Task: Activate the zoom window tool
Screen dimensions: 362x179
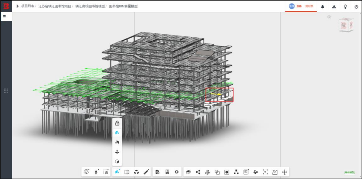Action: pyautogui.click(x=106, y=172)
